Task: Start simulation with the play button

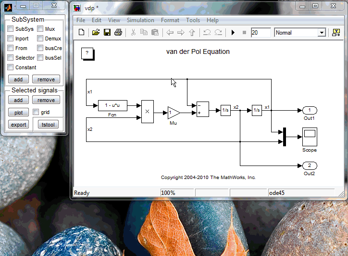Action: click(233, 33)
